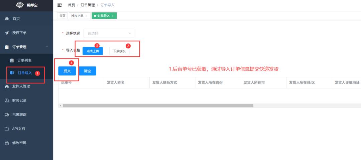Viewport: 361px width, 160px height.
Task: Click the 发货人联系方式 column header
Action: (172, 82)
